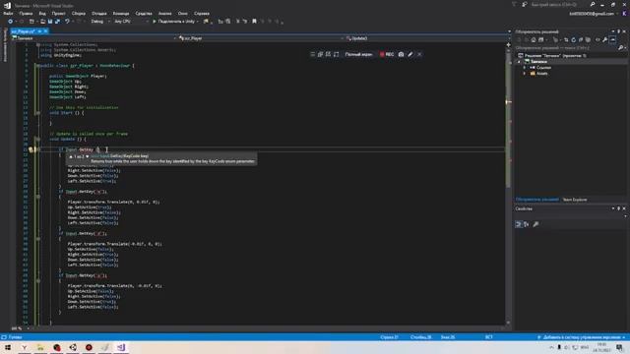
Task: Open the Вид menu
Action: coord(42,13)
